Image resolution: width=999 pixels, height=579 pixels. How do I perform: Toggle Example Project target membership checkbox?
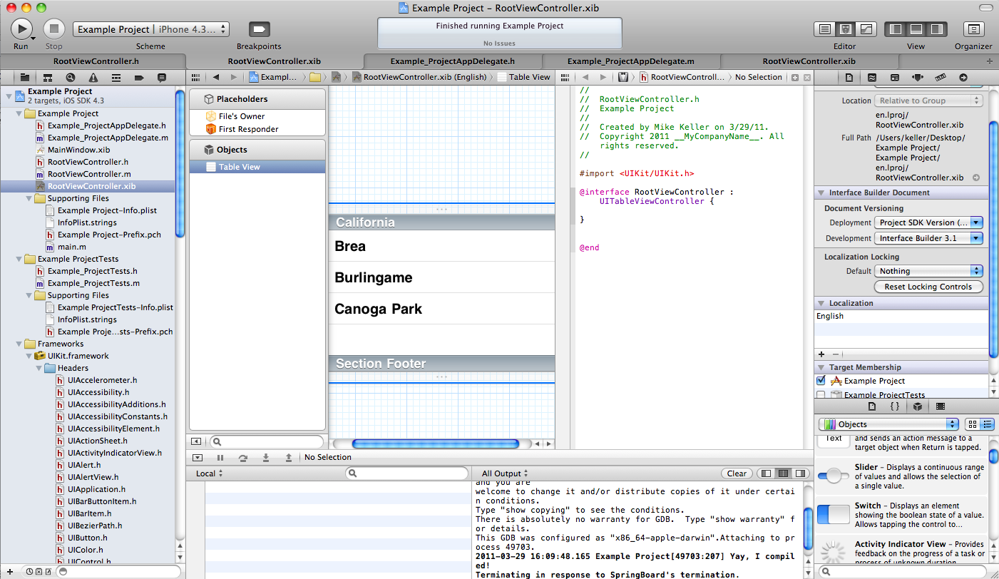pos(821,381)
